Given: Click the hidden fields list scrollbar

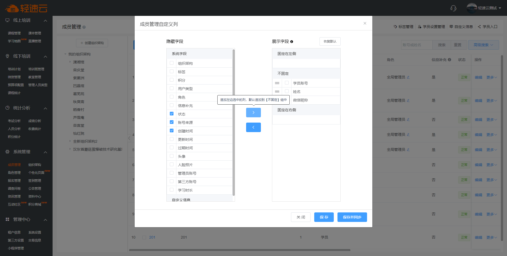Looking at the screenshot, I should tap(233, 122).
